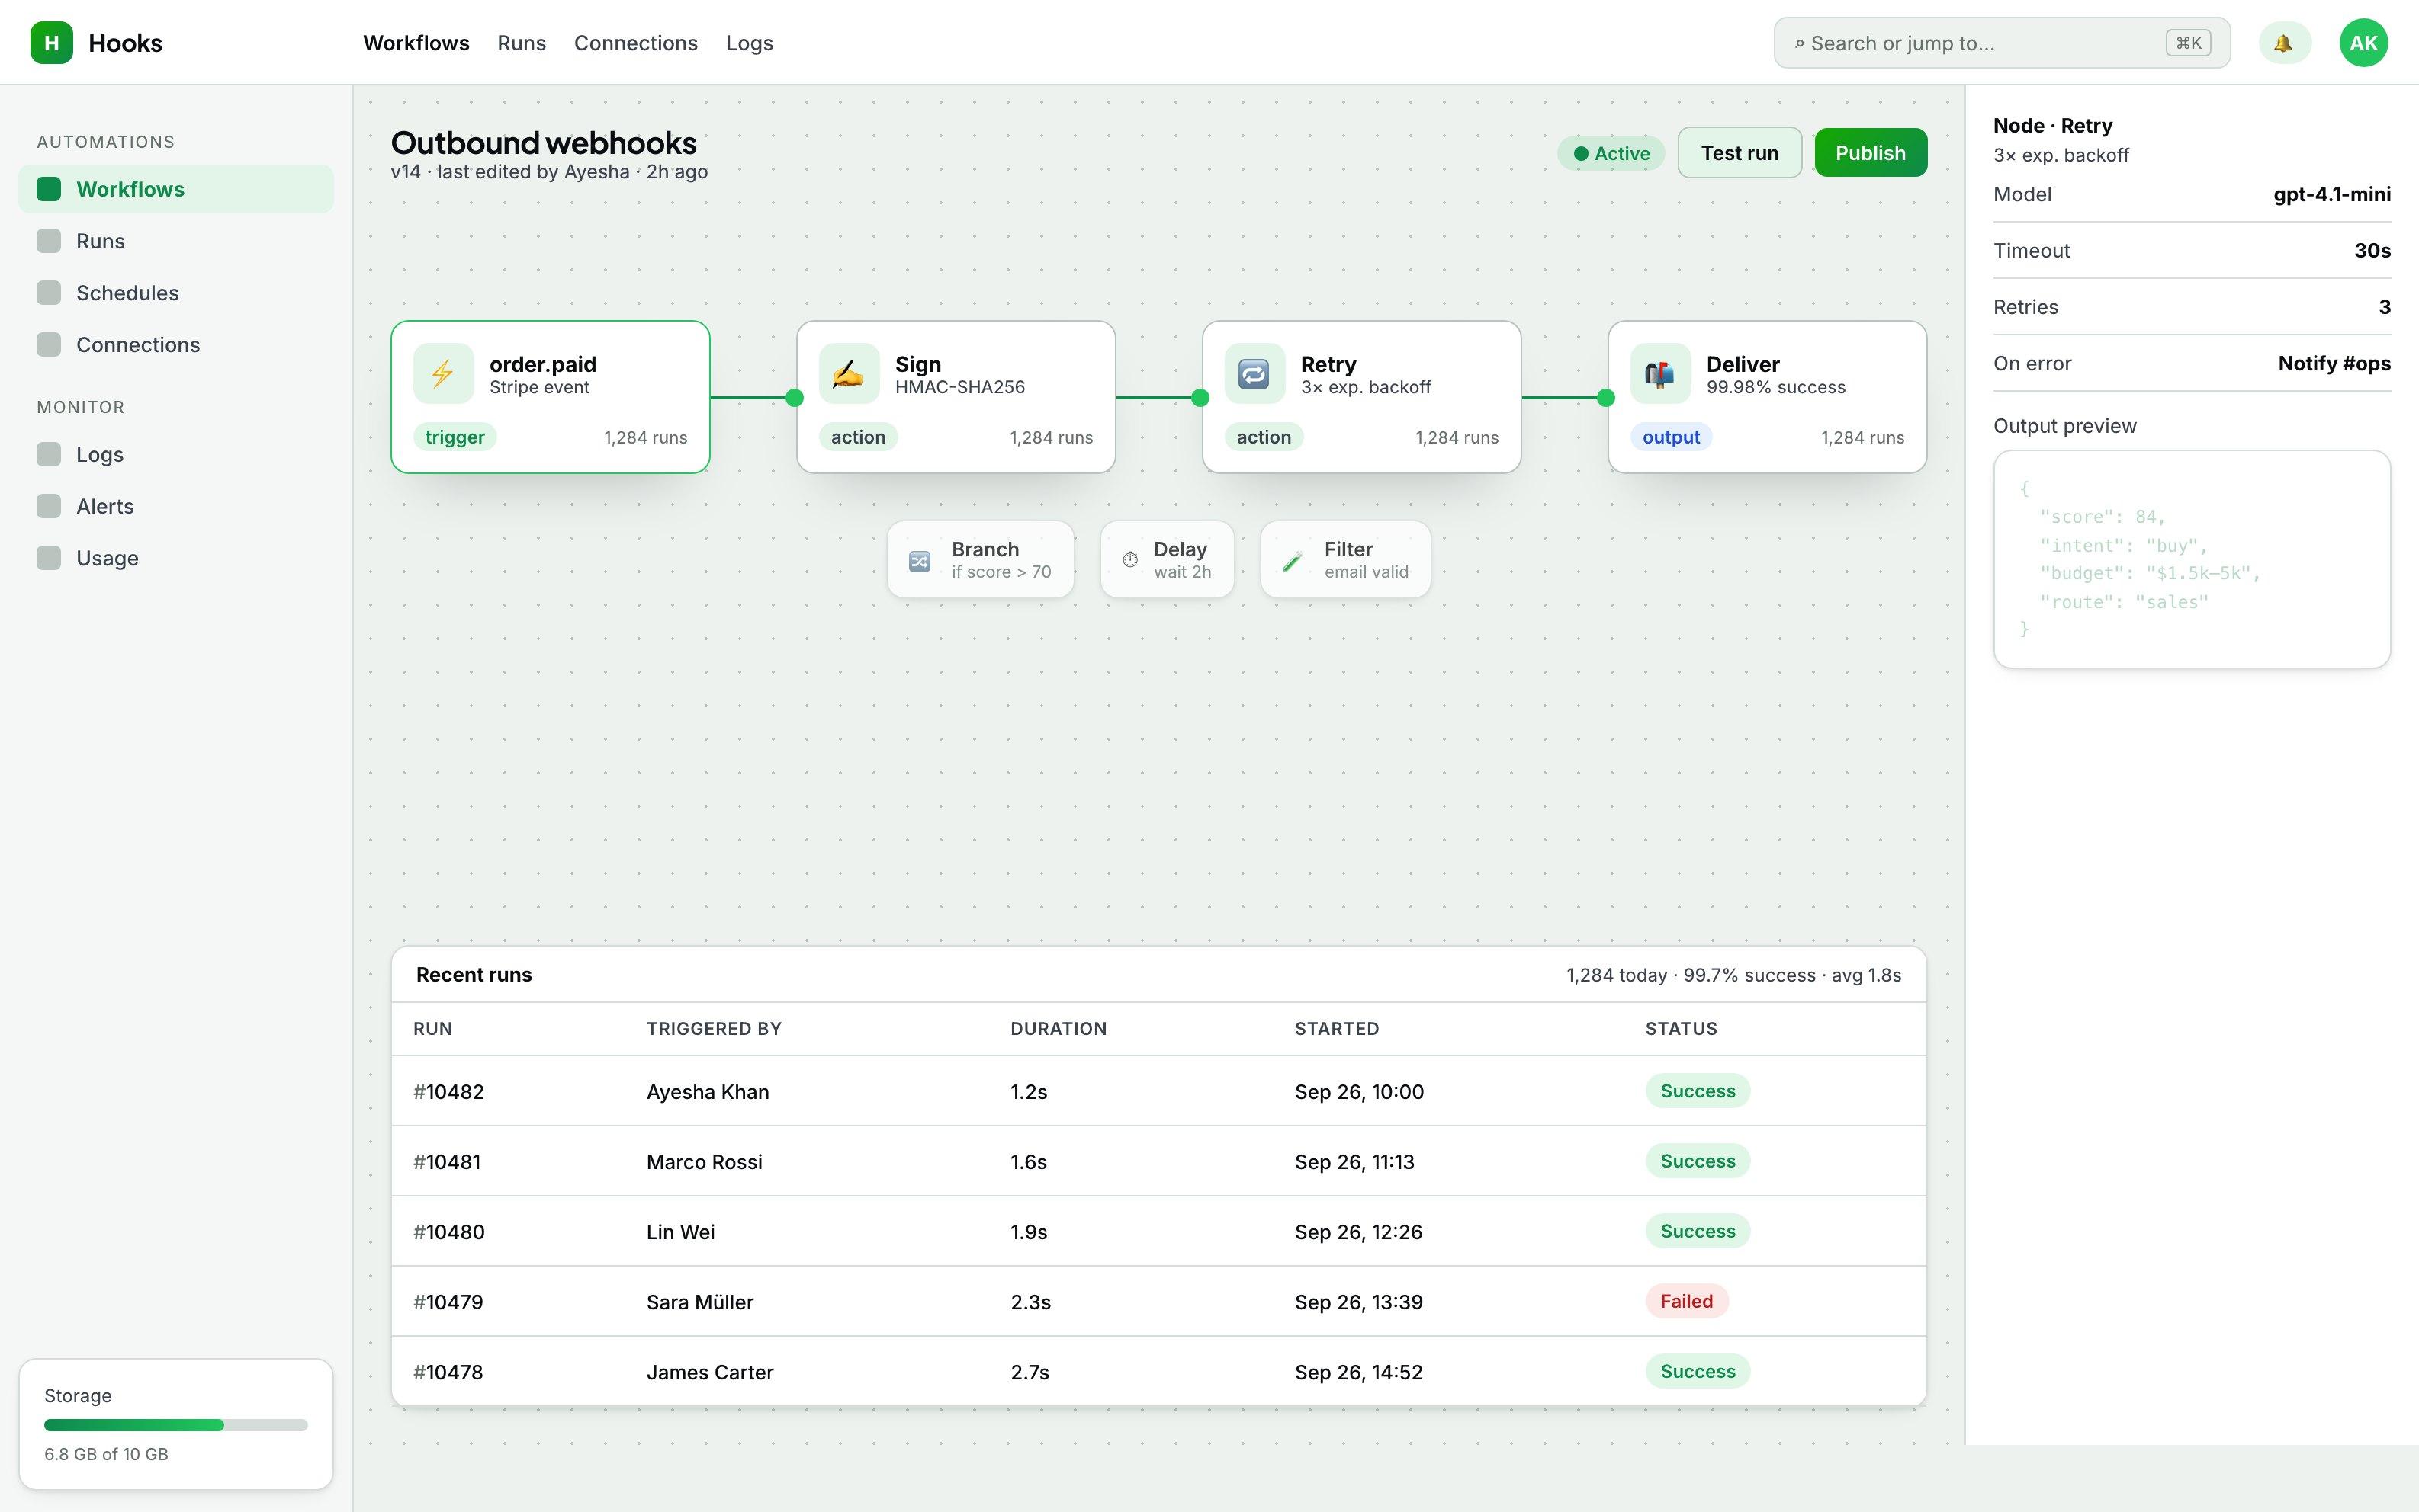Click the Schedules sidebar square icon
Screen dimensions: 2419x1512
click(49, 293)
